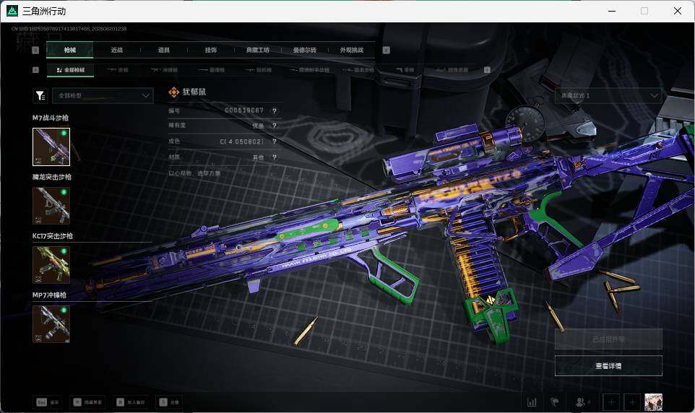
Task: Click the serial number 000619087
Action: click(244, 110)
